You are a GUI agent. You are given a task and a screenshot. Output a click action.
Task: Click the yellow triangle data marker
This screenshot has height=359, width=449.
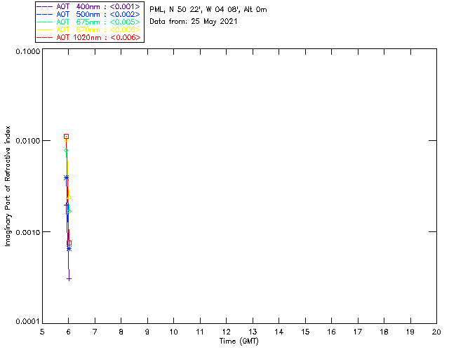(x=69, y=197)
